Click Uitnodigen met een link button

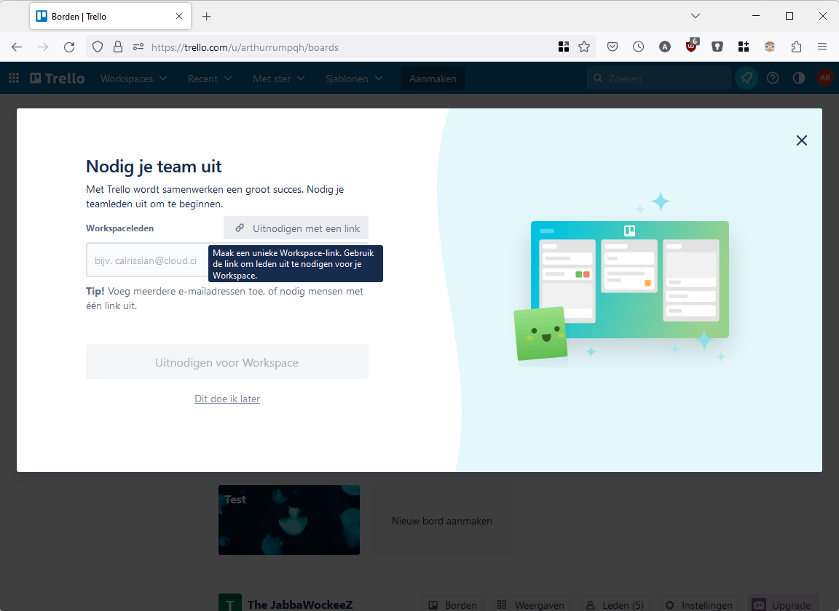coord(296,228)
